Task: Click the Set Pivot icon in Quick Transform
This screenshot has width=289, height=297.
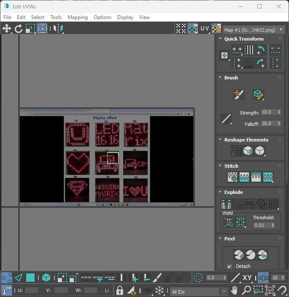Action: (x=224, y=55)
